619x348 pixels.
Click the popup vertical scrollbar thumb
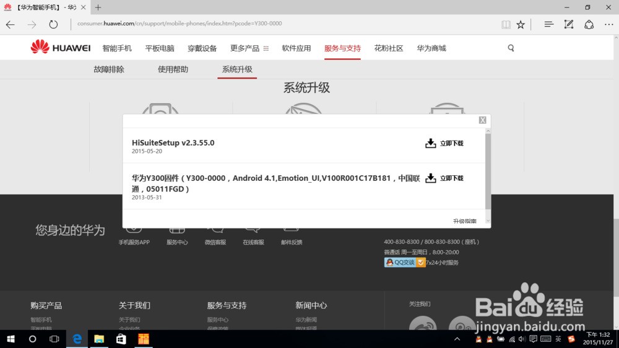tap(488, 172)
